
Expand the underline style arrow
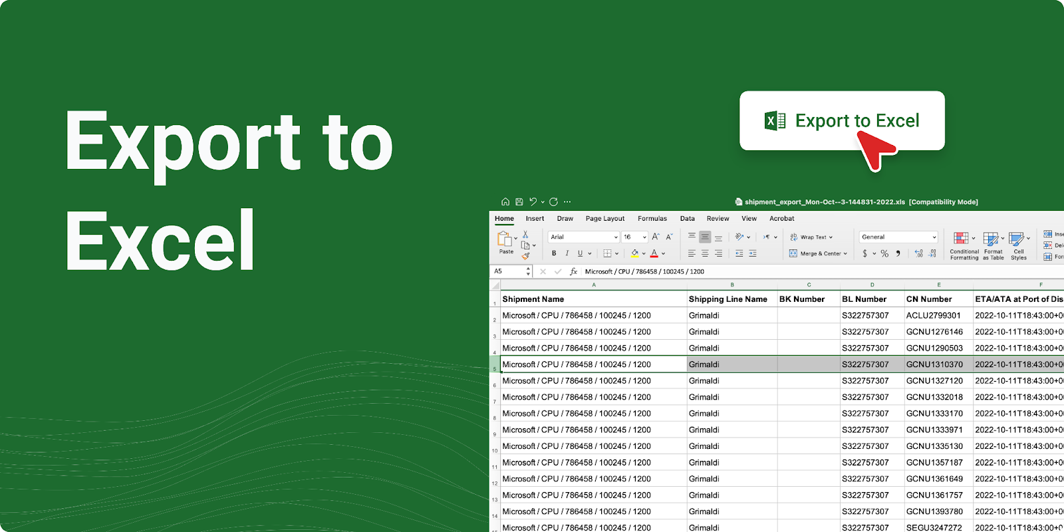point(590,253)
